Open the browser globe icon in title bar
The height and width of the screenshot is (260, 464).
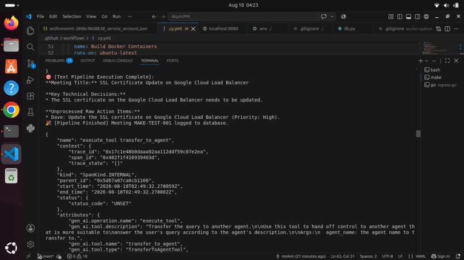[x=426, y=17]
